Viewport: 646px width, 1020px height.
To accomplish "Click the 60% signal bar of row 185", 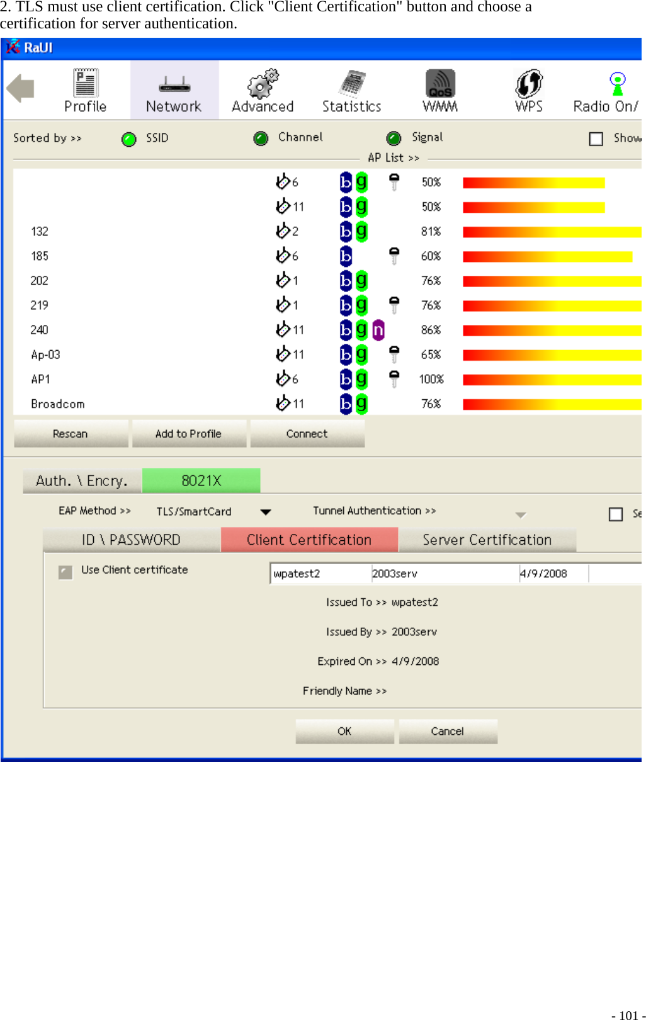I will [x=548, y=256].
